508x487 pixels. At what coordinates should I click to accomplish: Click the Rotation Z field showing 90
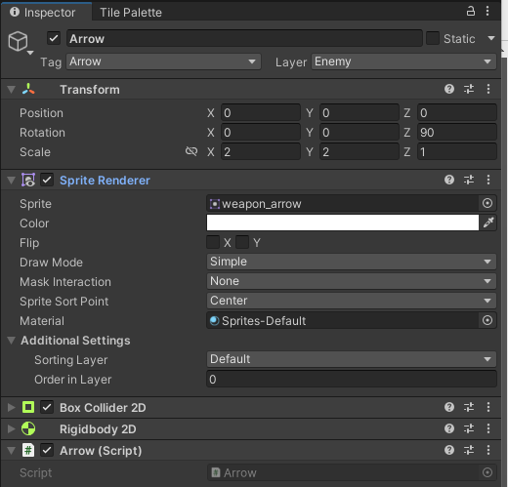457,132
